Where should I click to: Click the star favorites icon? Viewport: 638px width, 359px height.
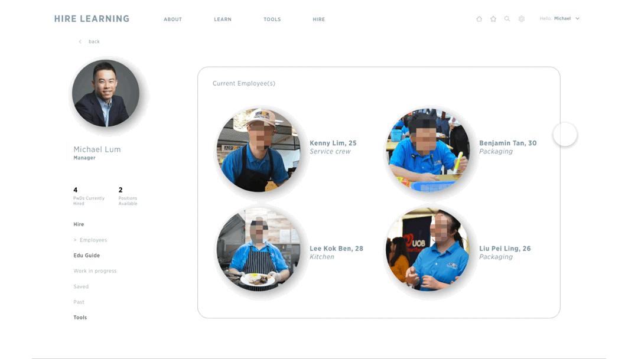[493, 19]
